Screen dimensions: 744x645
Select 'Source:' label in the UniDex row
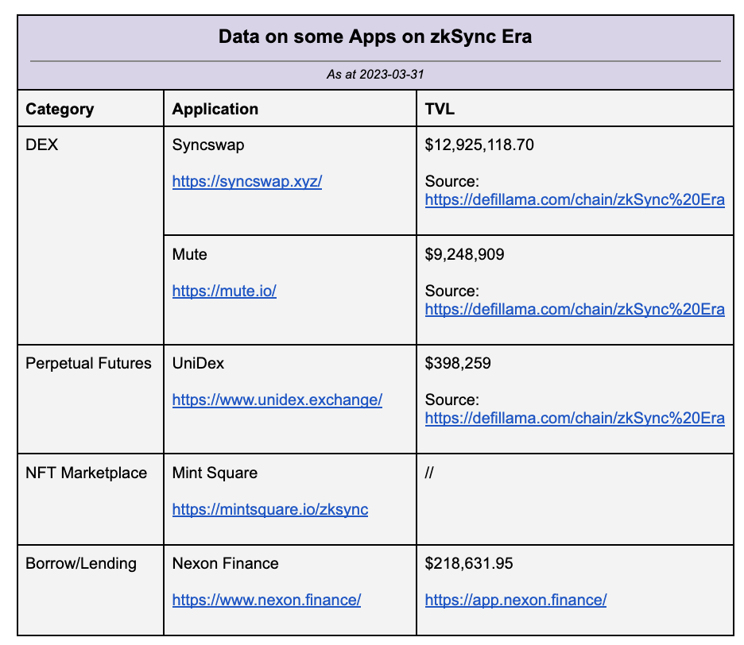click(451, 400)
